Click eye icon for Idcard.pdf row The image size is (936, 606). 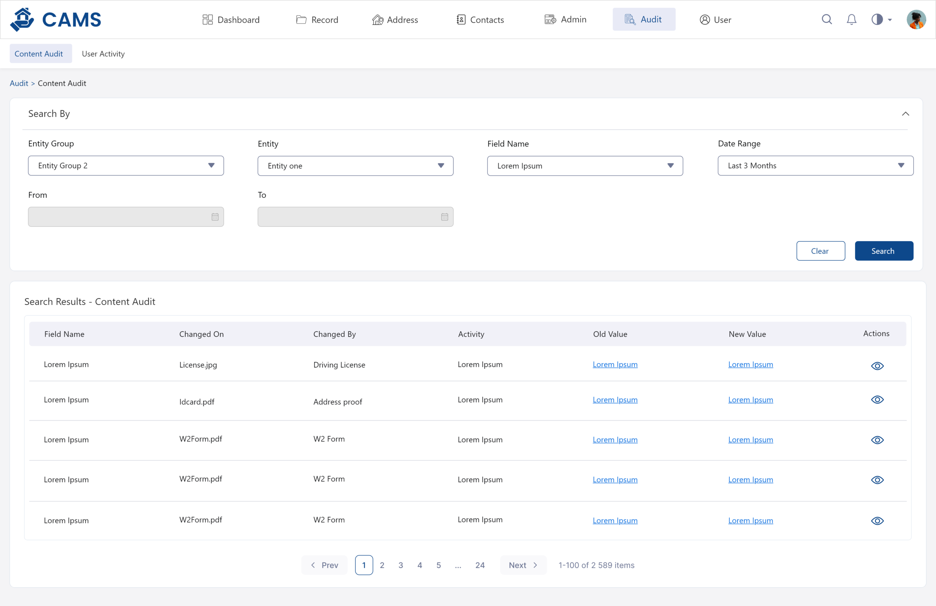(877, 400)
